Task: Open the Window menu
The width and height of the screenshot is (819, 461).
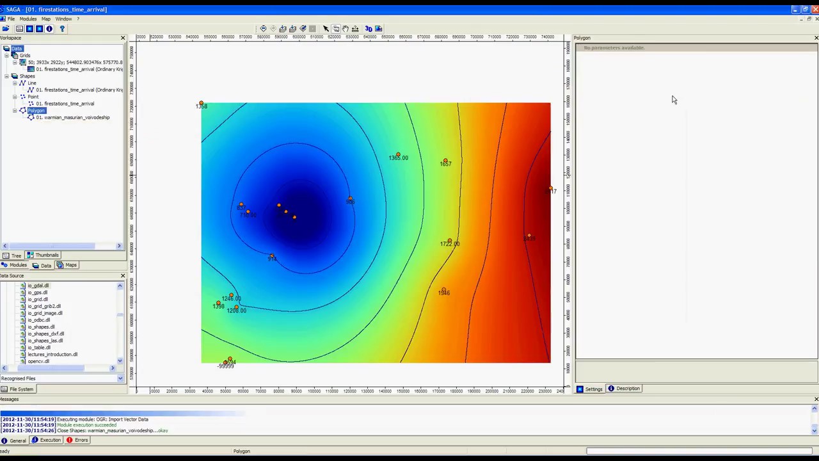Action: [63, 19]
